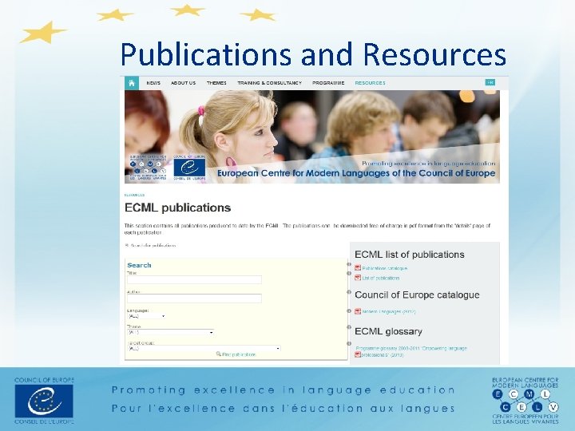Image resolution: width=575 pixels, height=431 pixels.
Task: Open the Modern languages (2012) link
Action: tap(389, 312)
